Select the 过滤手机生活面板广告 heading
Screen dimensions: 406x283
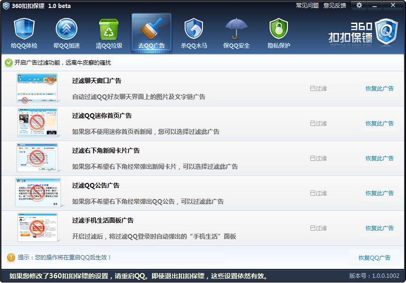point(103,220)
